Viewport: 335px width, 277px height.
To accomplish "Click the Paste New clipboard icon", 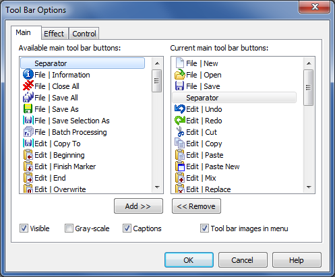I will click(x=180, y=166).
